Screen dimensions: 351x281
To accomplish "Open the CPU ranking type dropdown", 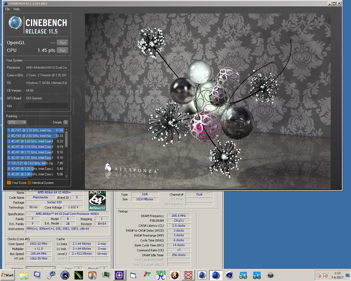I will coord(17,122).
